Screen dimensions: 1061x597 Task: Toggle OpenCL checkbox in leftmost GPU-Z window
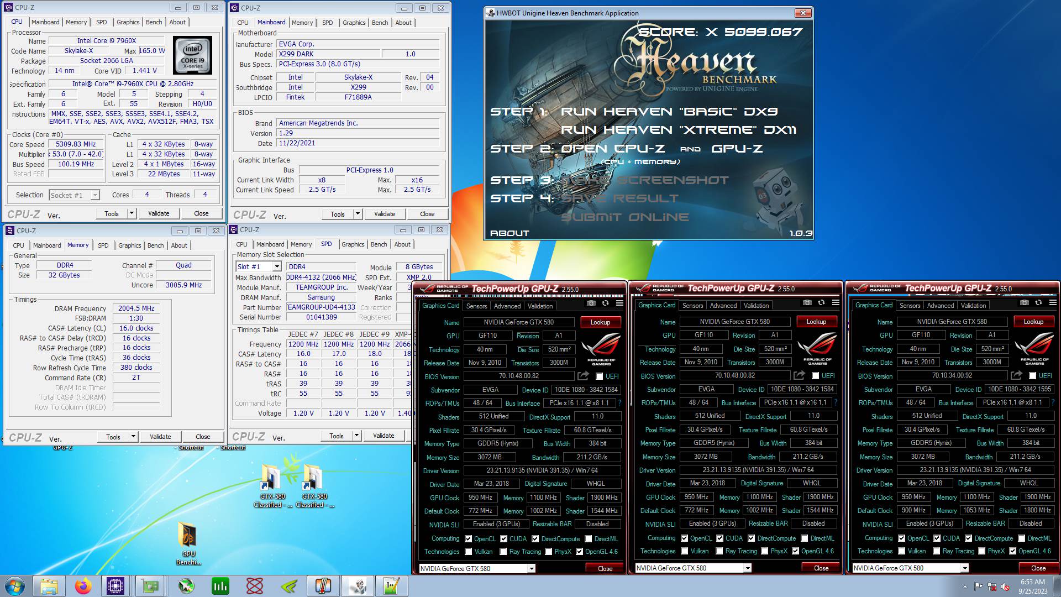pos(469,539)
